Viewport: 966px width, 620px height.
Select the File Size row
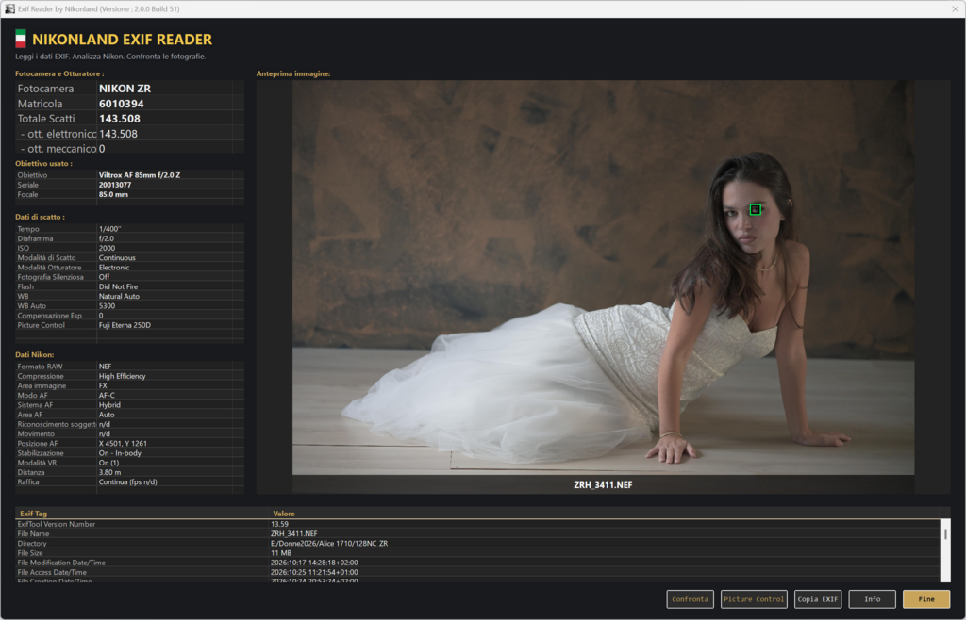coord(477,553)
